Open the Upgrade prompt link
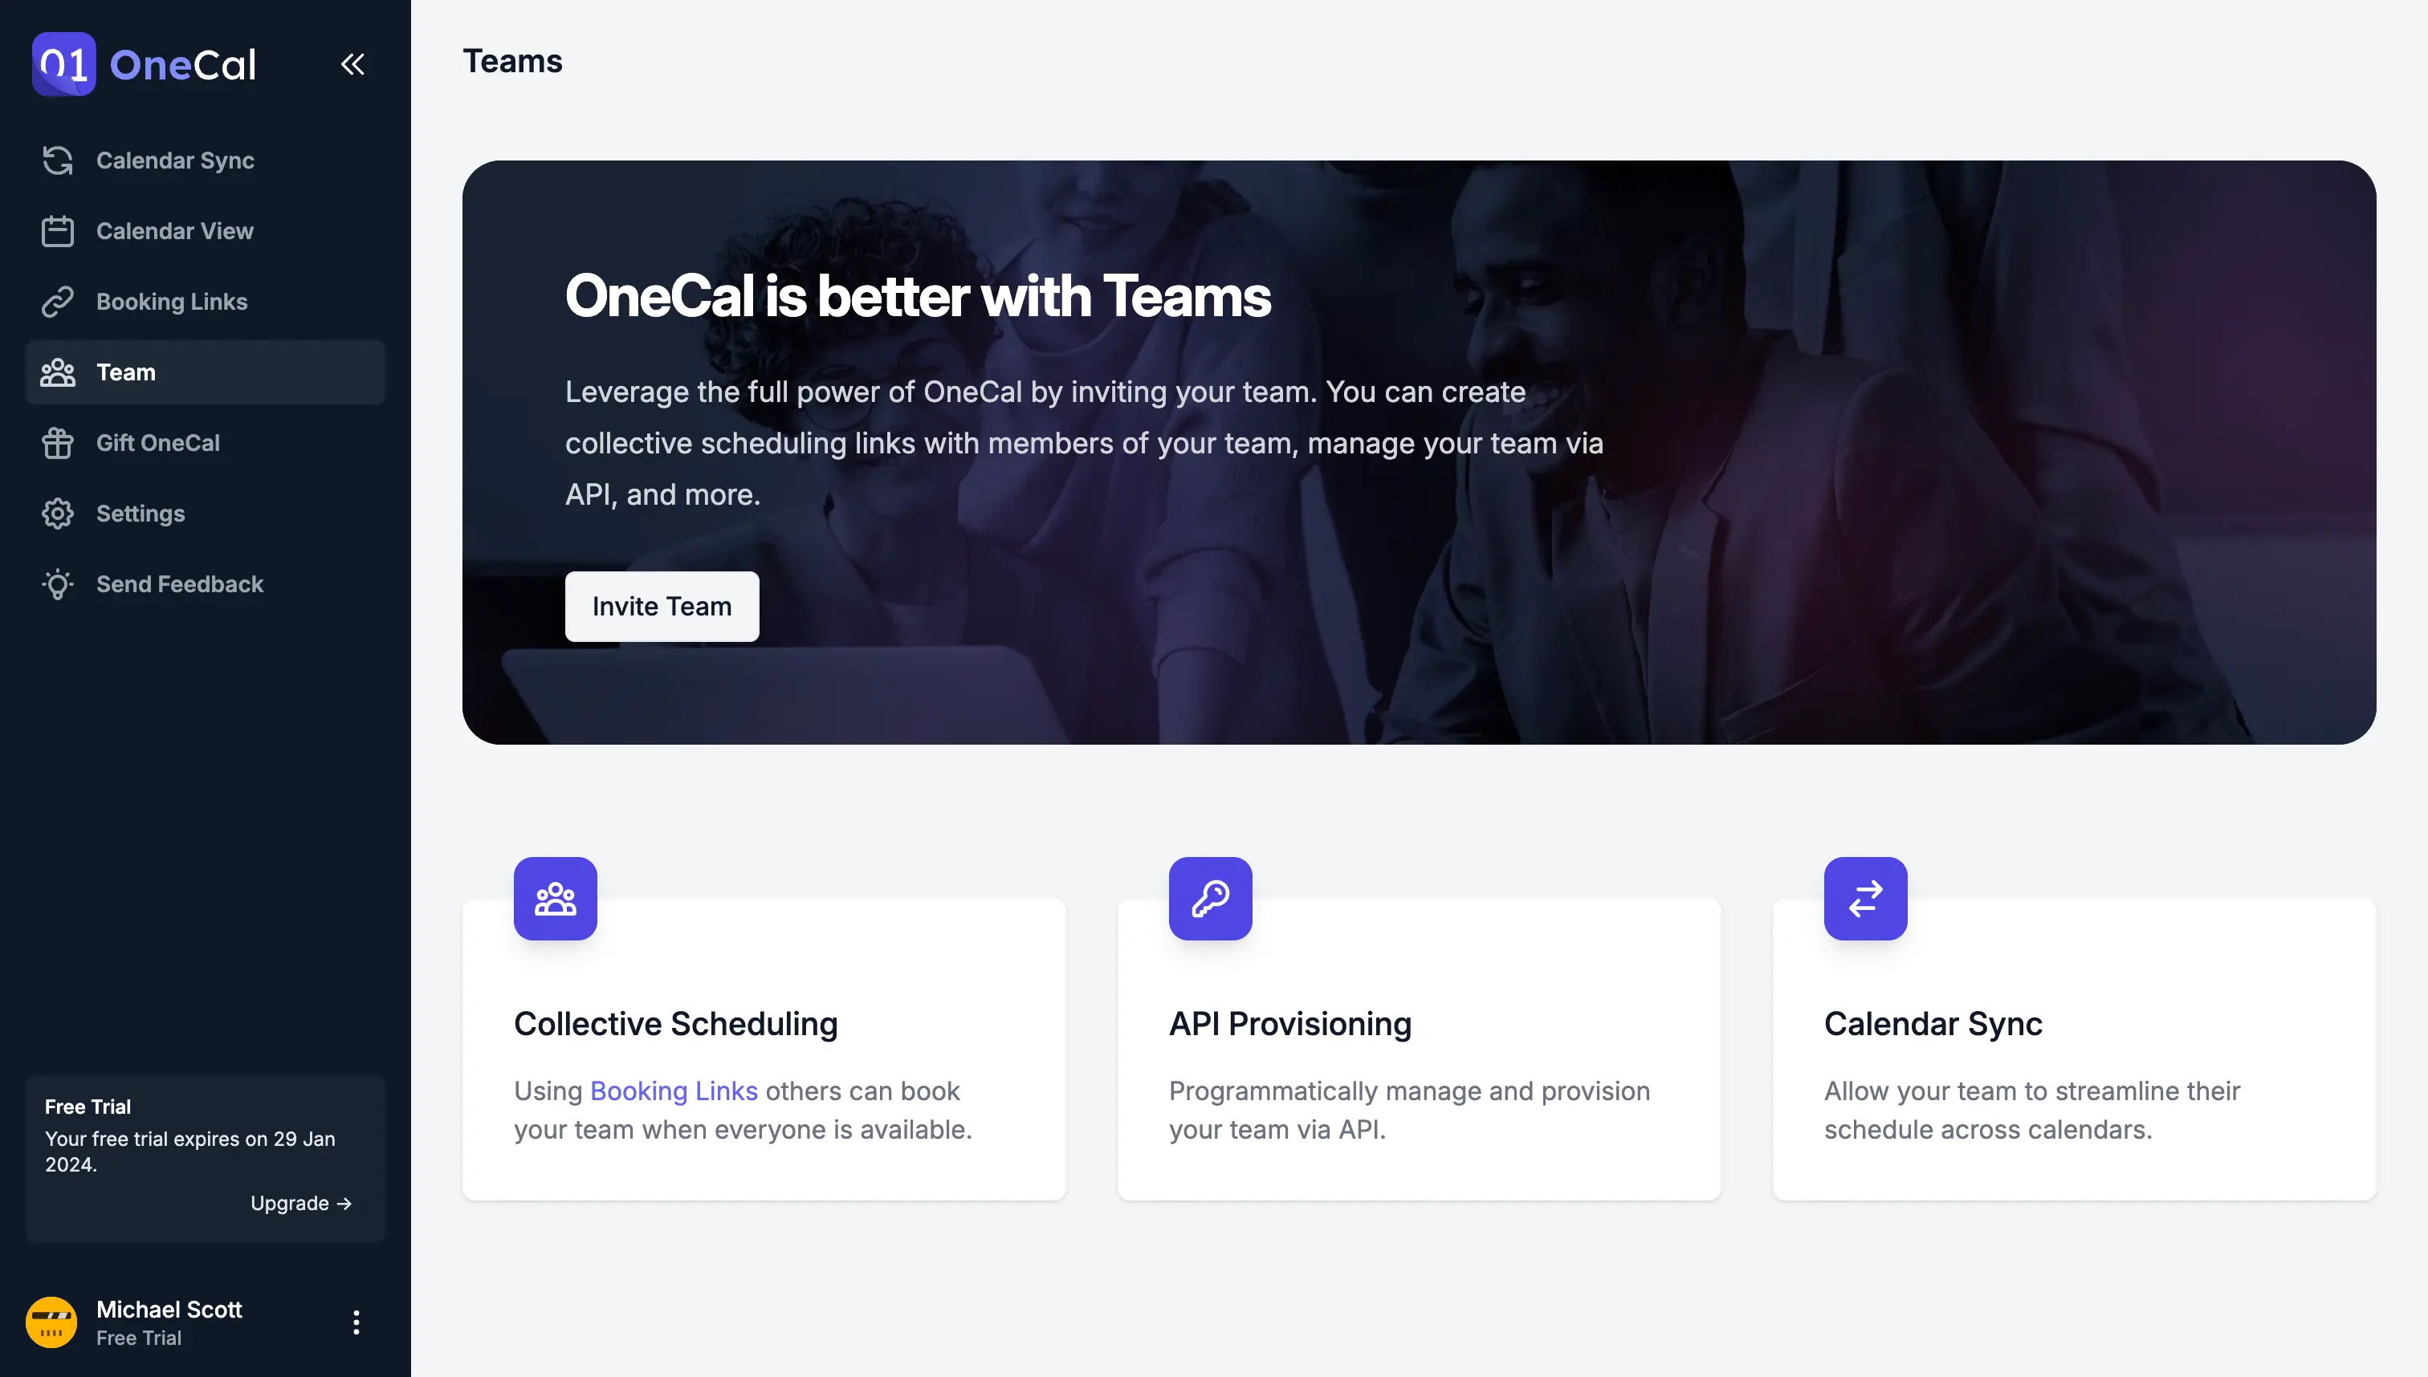This screenshot has height=1377, width=2428. pos(302,1202)
